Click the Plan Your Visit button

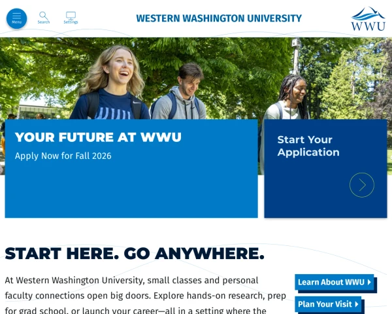pyautogui.click(x=328, y=304)
